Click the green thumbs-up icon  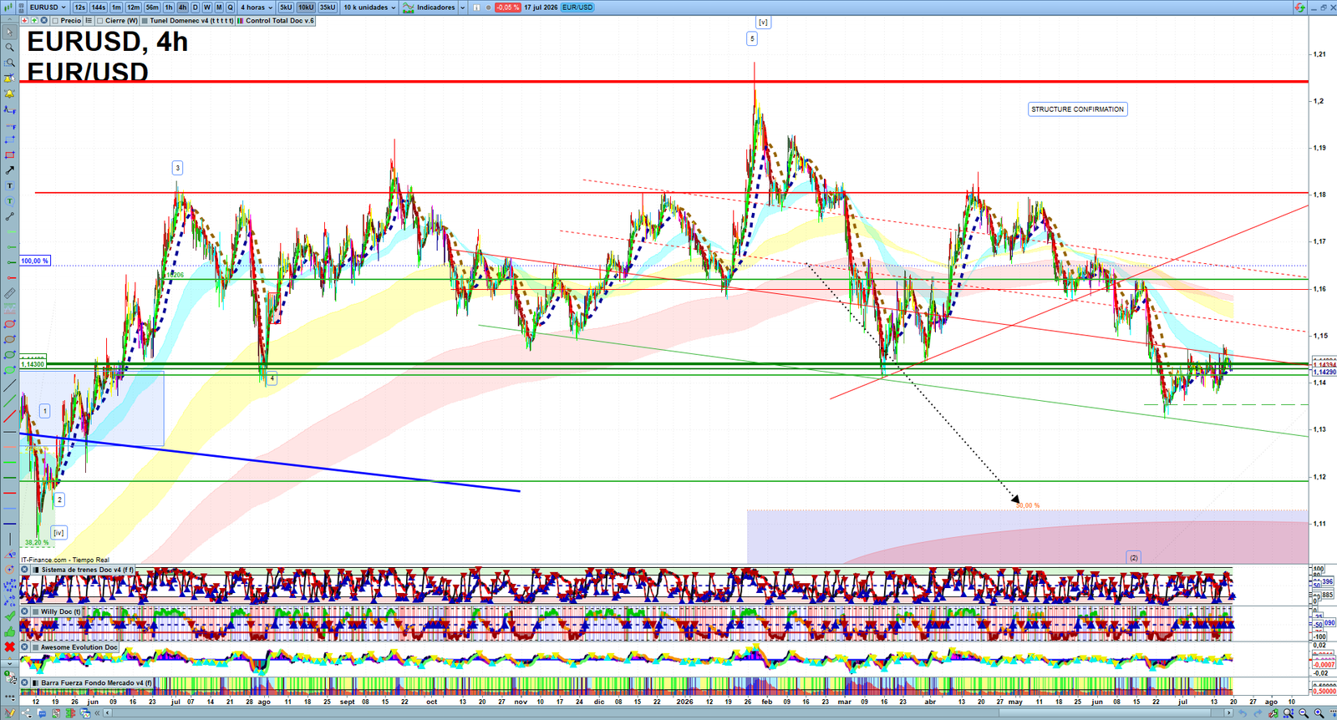[9, 631]
